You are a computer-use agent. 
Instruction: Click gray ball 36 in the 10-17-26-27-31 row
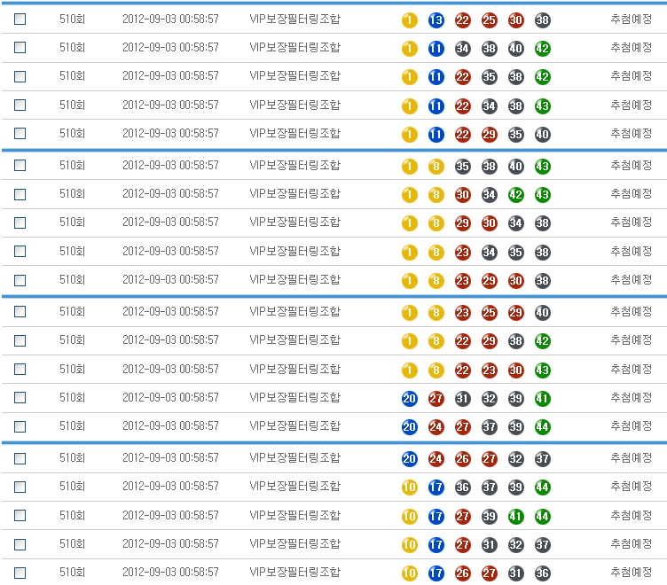543,573
